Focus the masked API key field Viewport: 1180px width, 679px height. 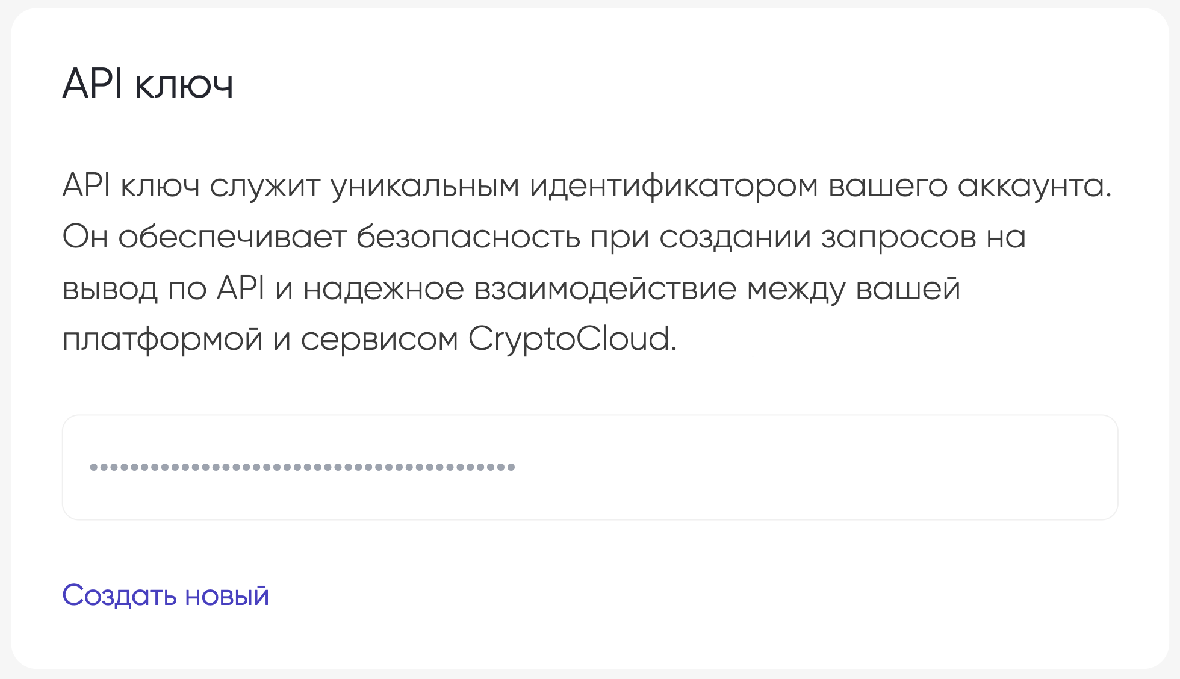coord(783,467)
